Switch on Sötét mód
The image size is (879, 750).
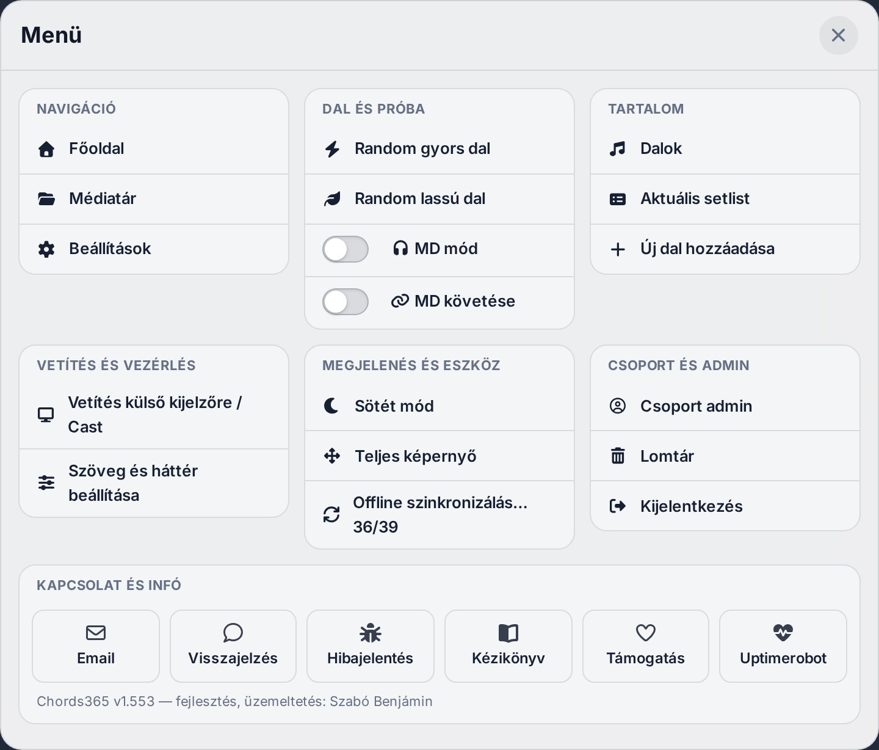440,406
